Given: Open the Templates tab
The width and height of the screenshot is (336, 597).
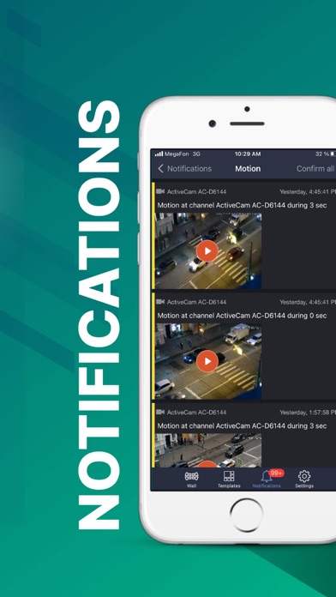Looking at the screenshot, I should [x=229, y=479].
